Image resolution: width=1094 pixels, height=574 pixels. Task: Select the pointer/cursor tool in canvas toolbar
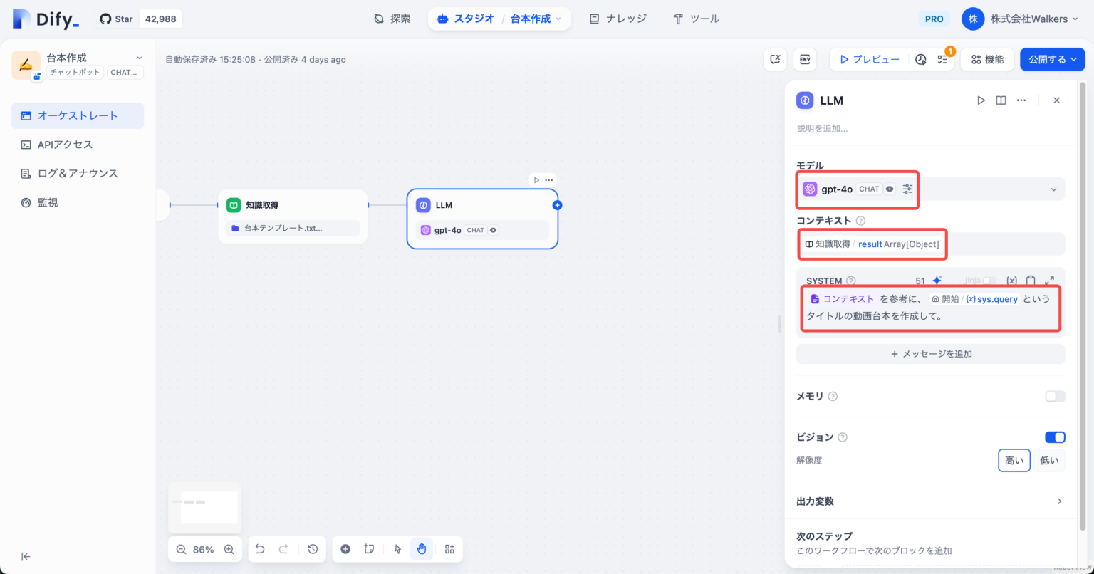click(398, 549)
